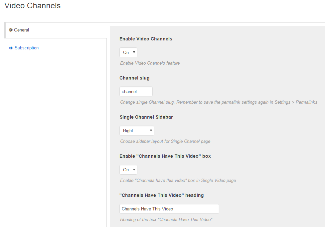Expand the Single Channel Sidebar dropdown
This screenshot has width=325, height=227.
tap(137, 131)
